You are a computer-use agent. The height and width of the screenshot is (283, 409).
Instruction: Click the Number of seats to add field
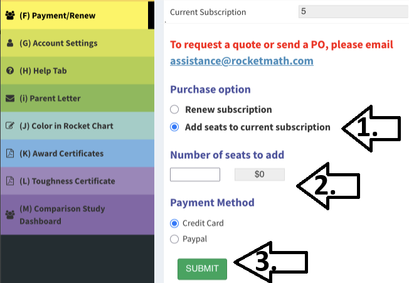195,175
